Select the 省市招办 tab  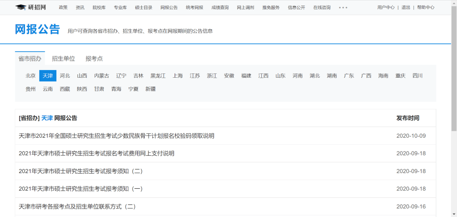[30, 59]
